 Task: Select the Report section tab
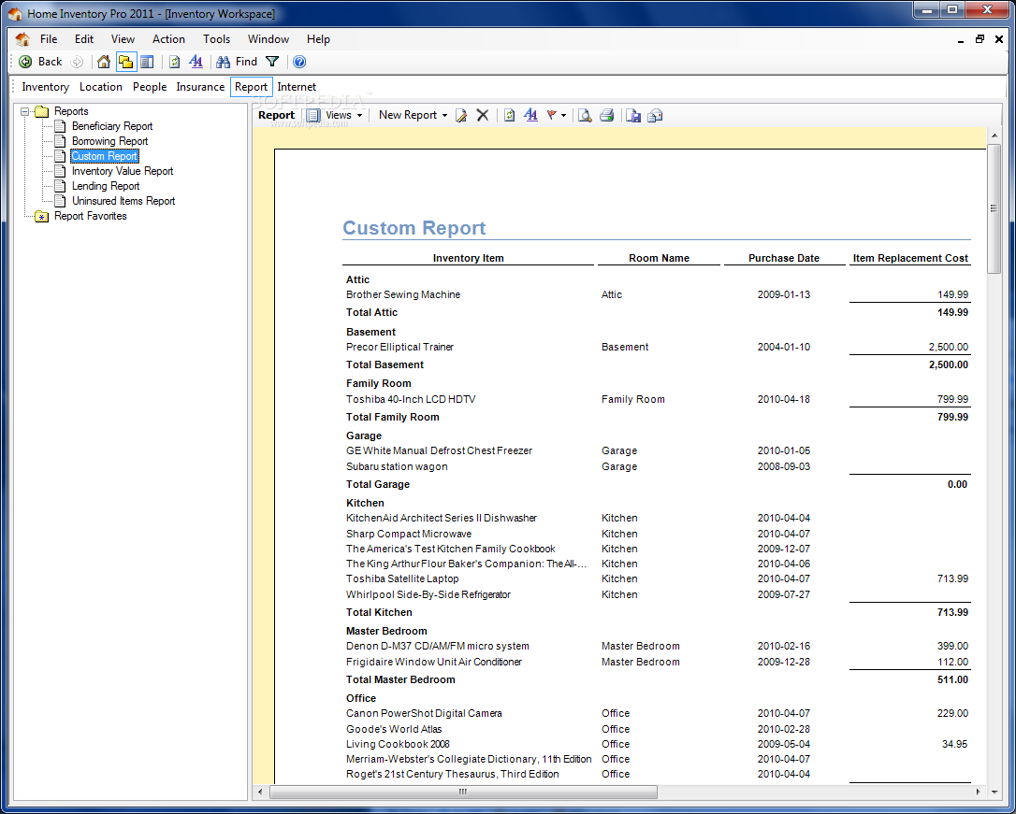[x=251, y=87]
